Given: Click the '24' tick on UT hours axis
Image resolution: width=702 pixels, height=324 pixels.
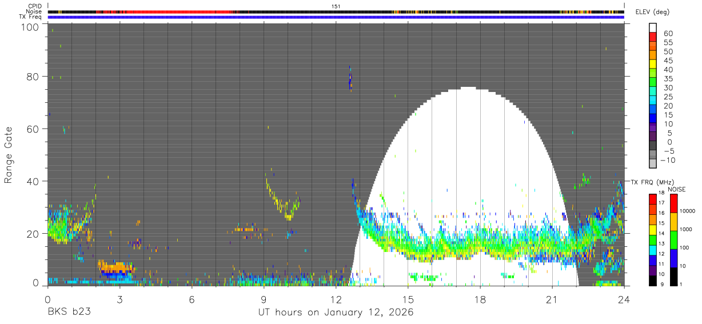Looking at the screenshot, I should point(624,299).
